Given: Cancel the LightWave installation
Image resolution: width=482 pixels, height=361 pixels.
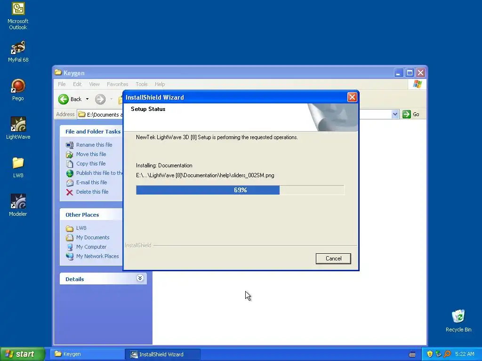Looking at the screenshot, I should pos(333,259).
